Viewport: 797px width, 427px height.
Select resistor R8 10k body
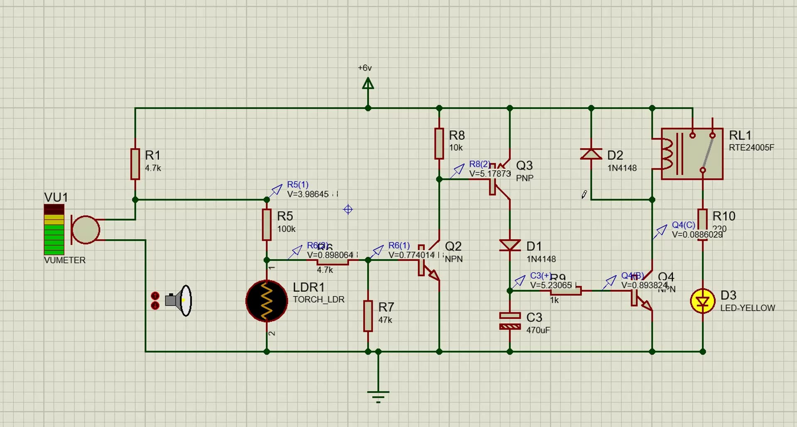tap(439, 144)
